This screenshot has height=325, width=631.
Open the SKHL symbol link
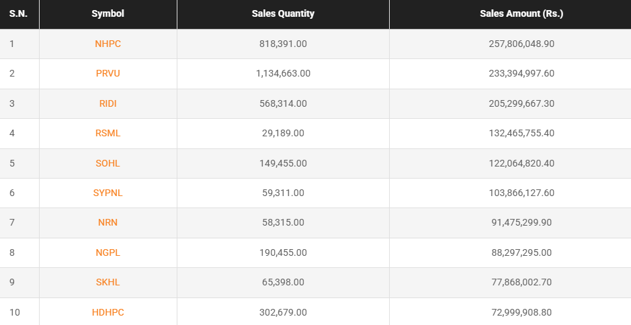pos(108,282)
